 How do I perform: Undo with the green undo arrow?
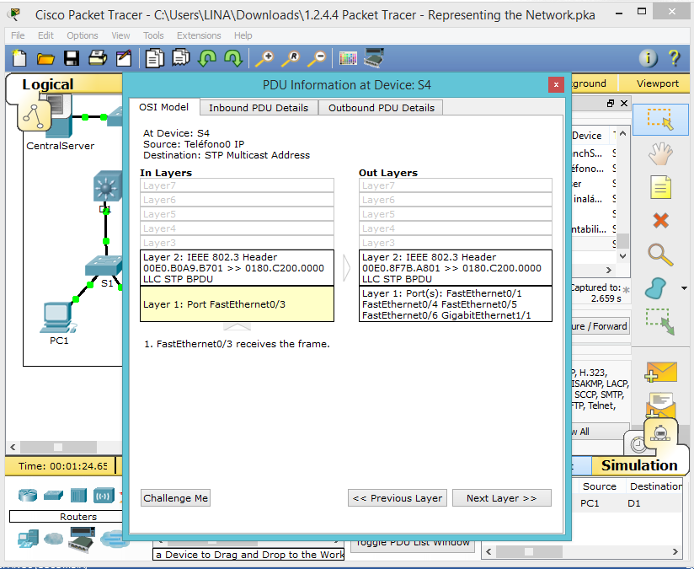point(206,58)
